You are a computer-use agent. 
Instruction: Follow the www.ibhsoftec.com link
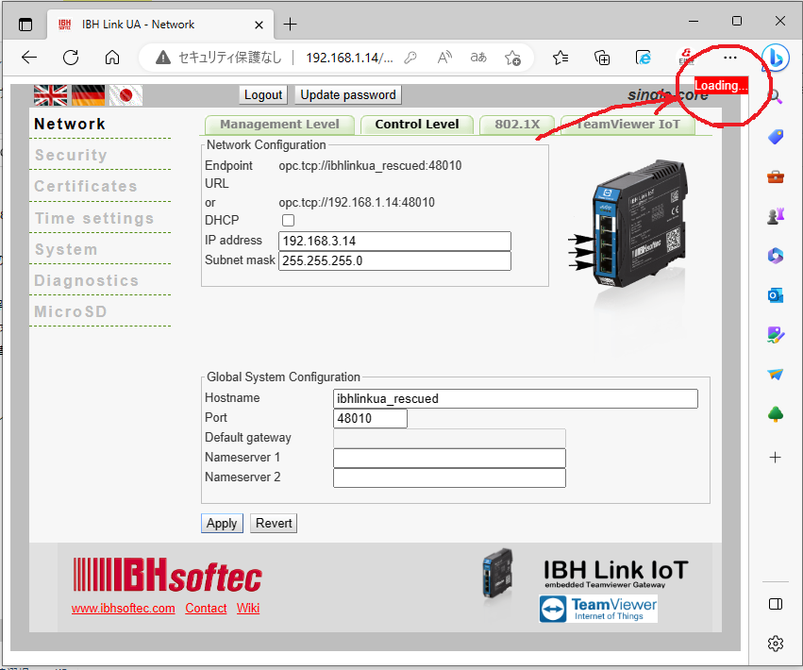tap(123, 609)
